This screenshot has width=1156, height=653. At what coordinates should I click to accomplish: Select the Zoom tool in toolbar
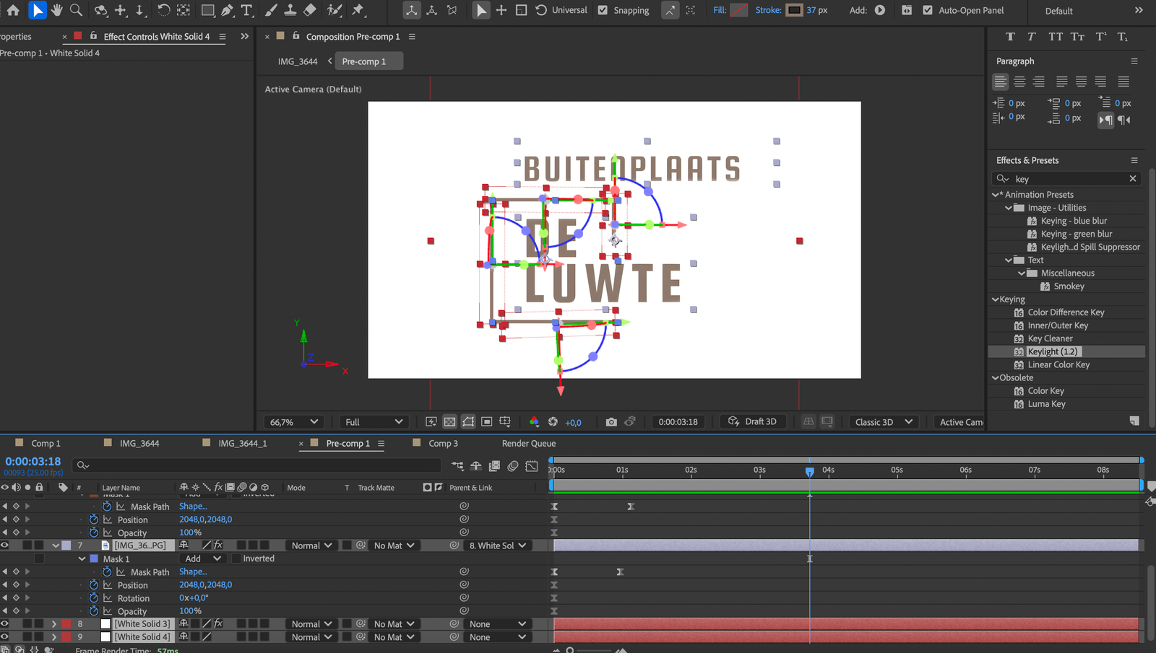point(76,10)
